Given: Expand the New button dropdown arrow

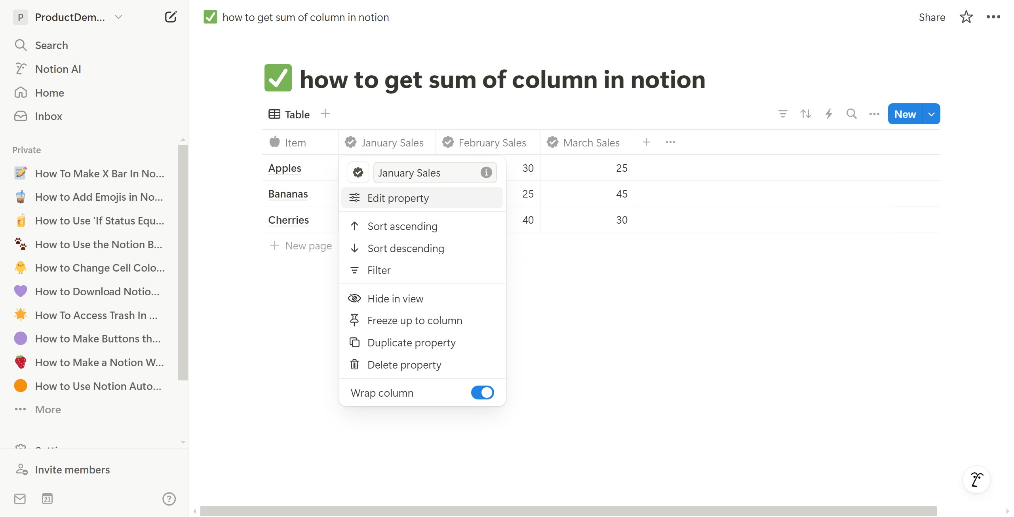Looking at the screenshot, I should (931, 114).
